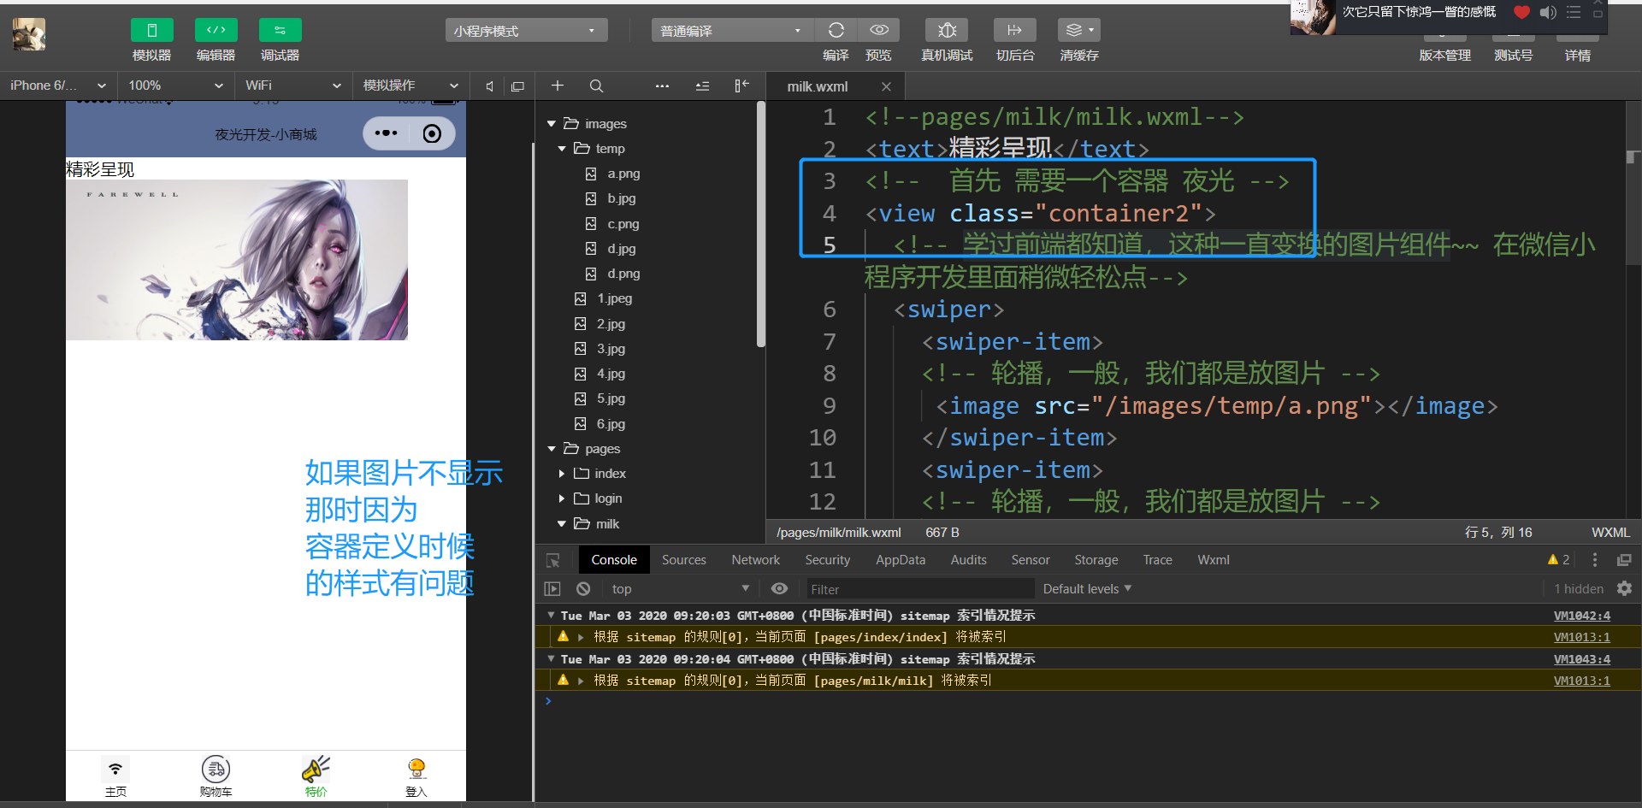The image size is (1642, 808).
Task: Add a new file with plus icon
Action: coord(558,86)
